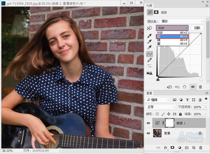Delete the adjustment using Properties trash icon
The width and height of the screenshot is (210, 154).
200,87
